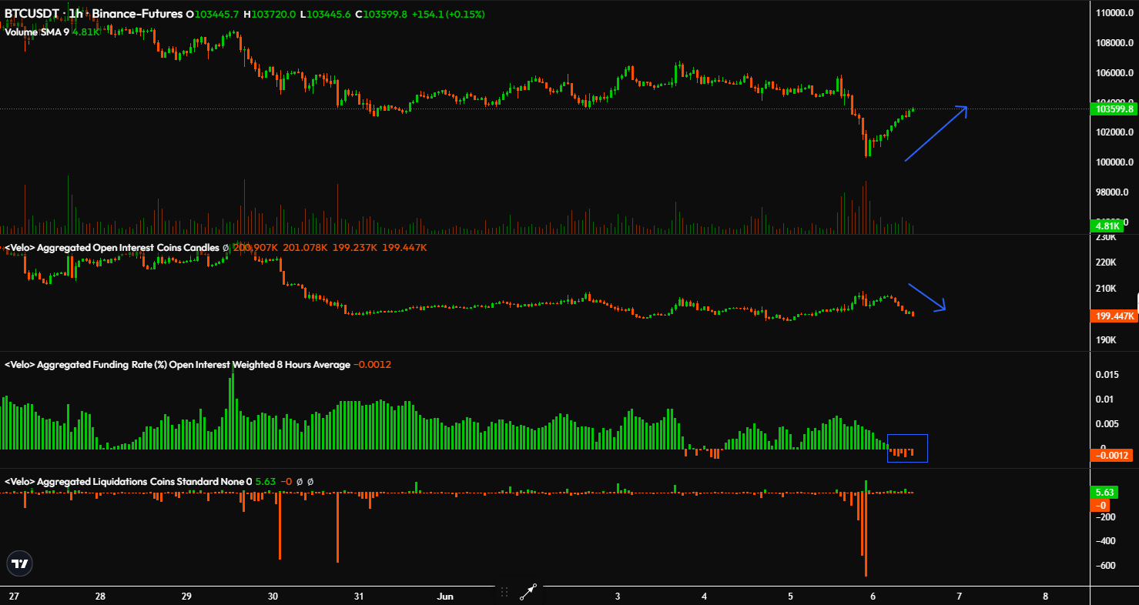This screenshot has height=605, width=1139.
Task: Click the TradingView logo in the bottom corner
Action: pyautogui.click(x=19, y=563)
